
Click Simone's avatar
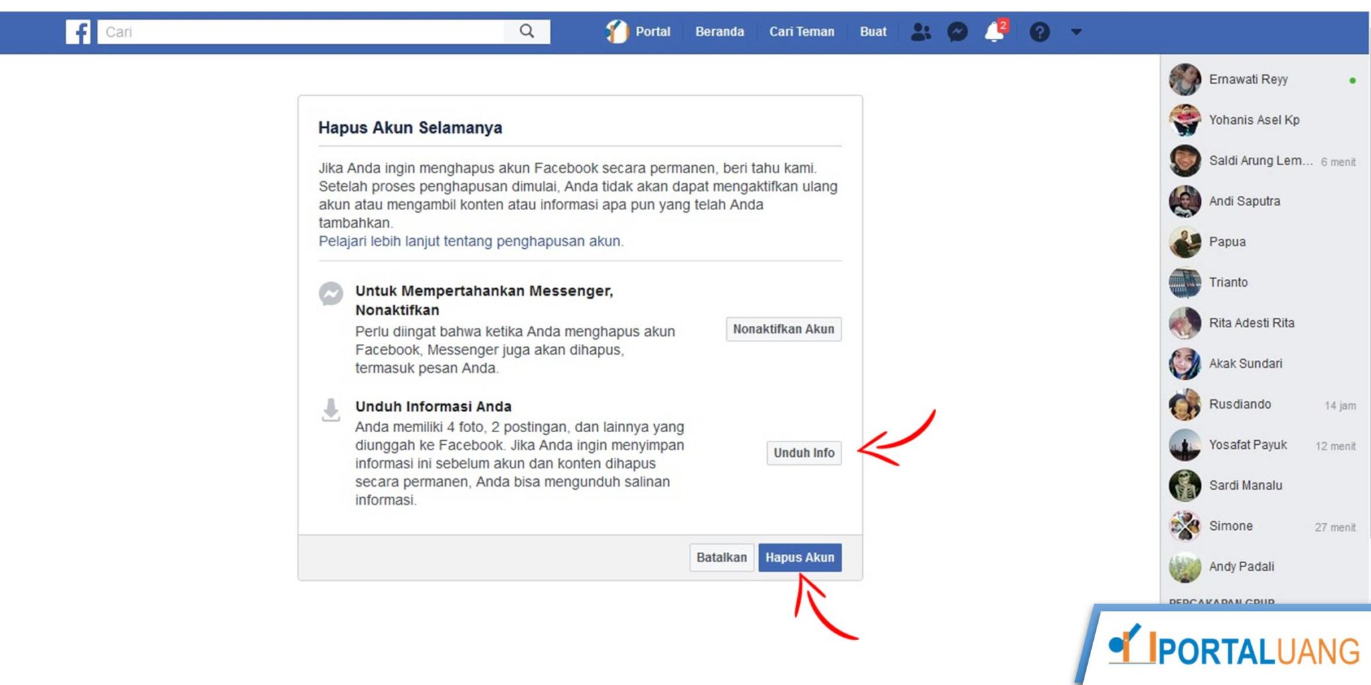coord(1185,526)
